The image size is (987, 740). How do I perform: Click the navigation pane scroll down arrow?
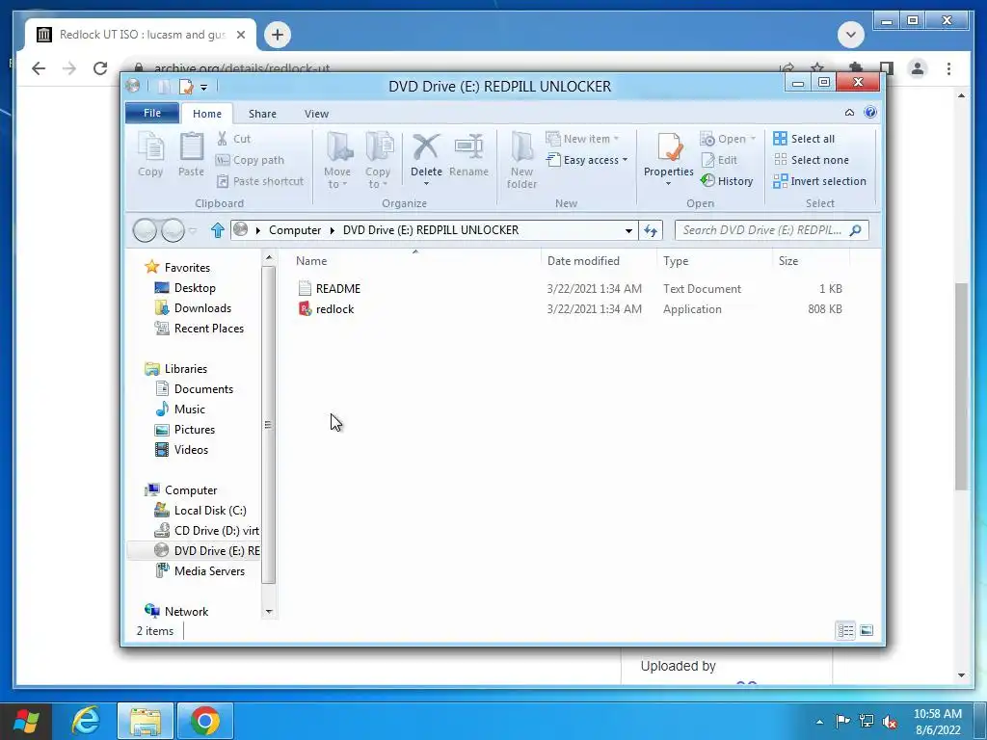tap(269, 611)
